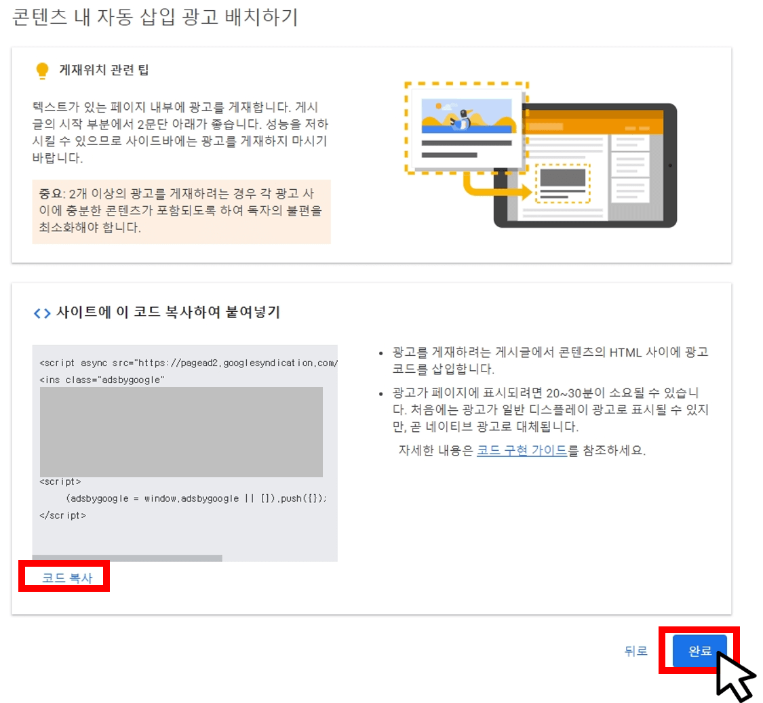
Task: Click the blue 완료 button
Action: pyautogui.click(x=699, y=650)
